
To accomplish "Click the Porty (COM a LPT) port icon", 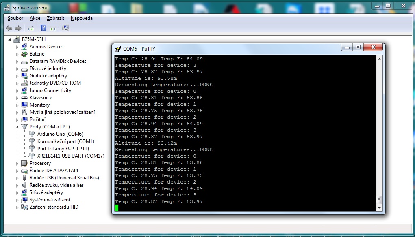I will [24, 127].
